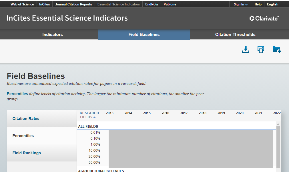Viewport: 289px width, 172px height.
Task: Select the 10.00% percentile row
Action: (x=176, y=151)
